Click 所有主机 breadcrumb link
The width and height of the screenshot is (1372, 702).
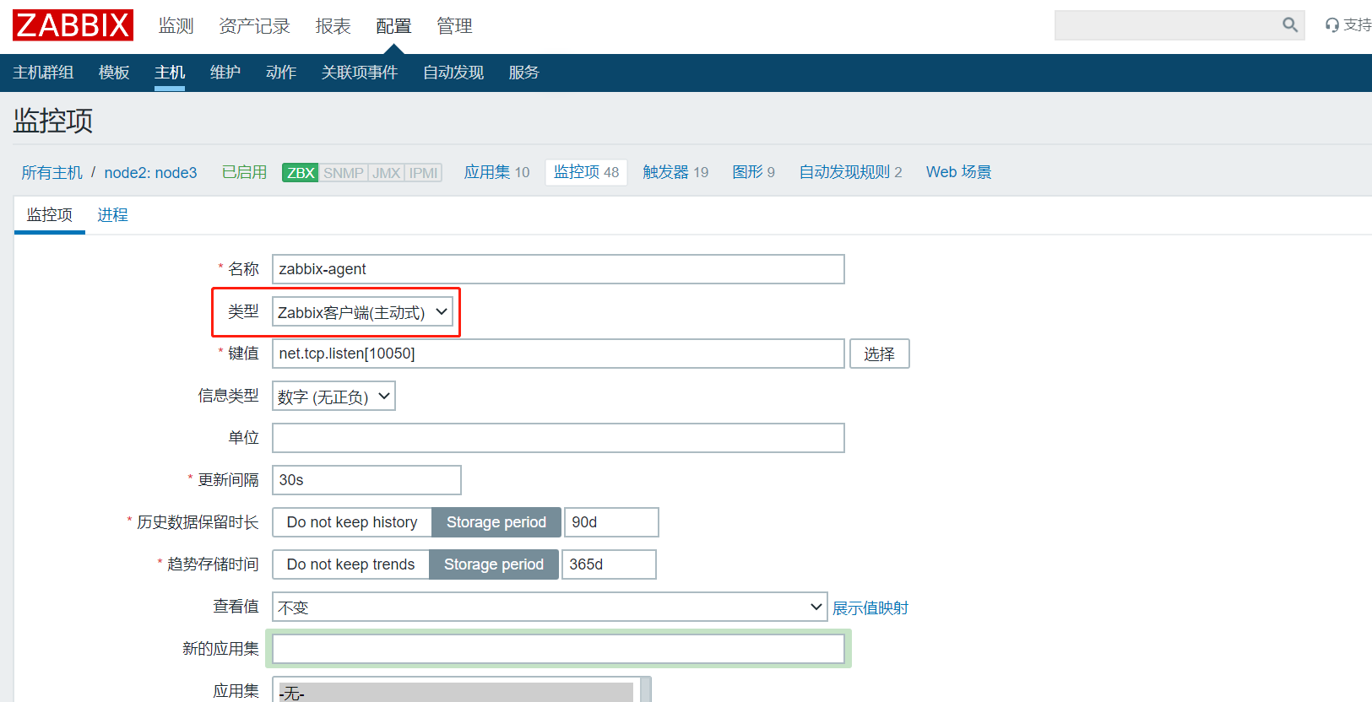click(52, 172)
